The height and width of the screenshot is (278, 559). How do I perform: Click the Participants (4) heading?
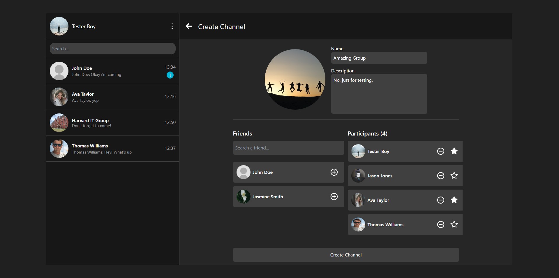(x=367, y=133)
